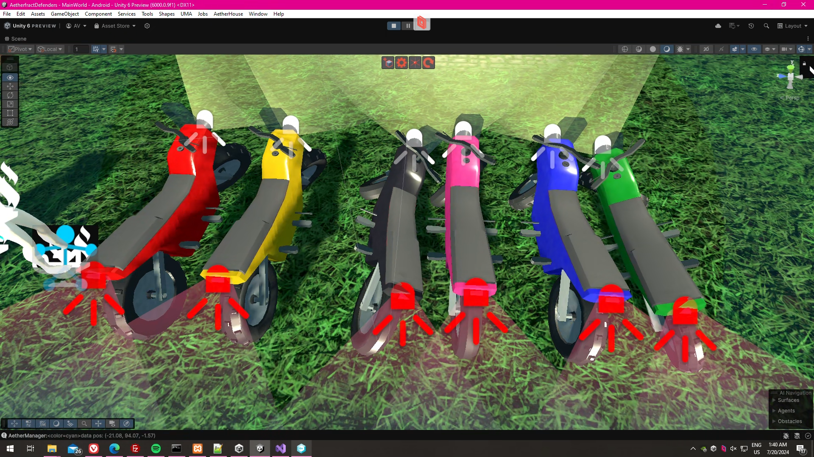Select the Rect transform tool
The image size is (814, 457).
(x=10, y=113)
